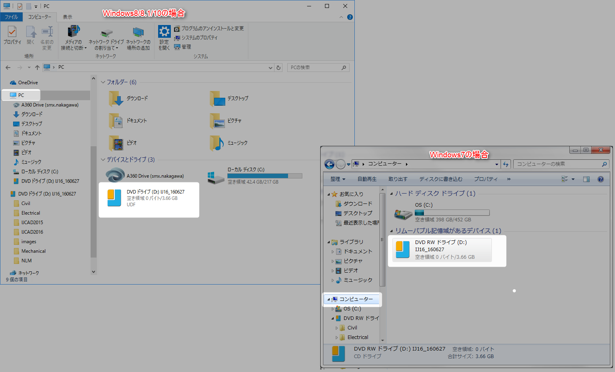This screenshot has height=372, width=615.
Task: Click the PCの検索 search box
Action: click(318, 68)
